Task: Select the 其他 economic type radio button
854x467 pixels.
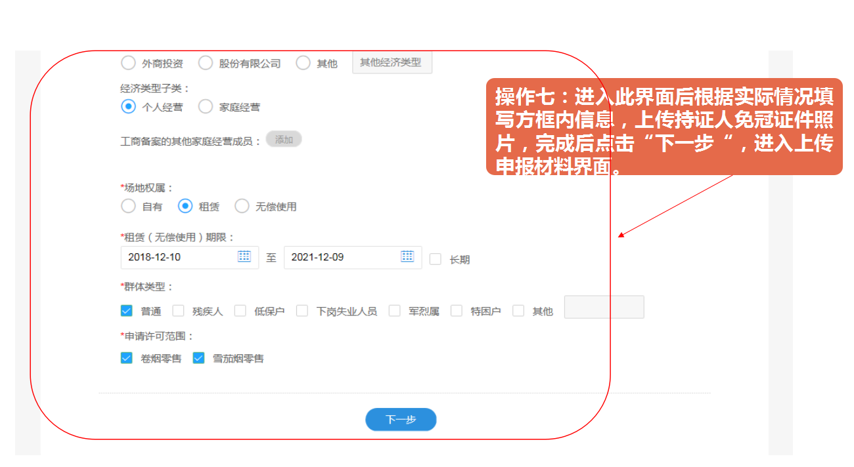Action: 302,63
